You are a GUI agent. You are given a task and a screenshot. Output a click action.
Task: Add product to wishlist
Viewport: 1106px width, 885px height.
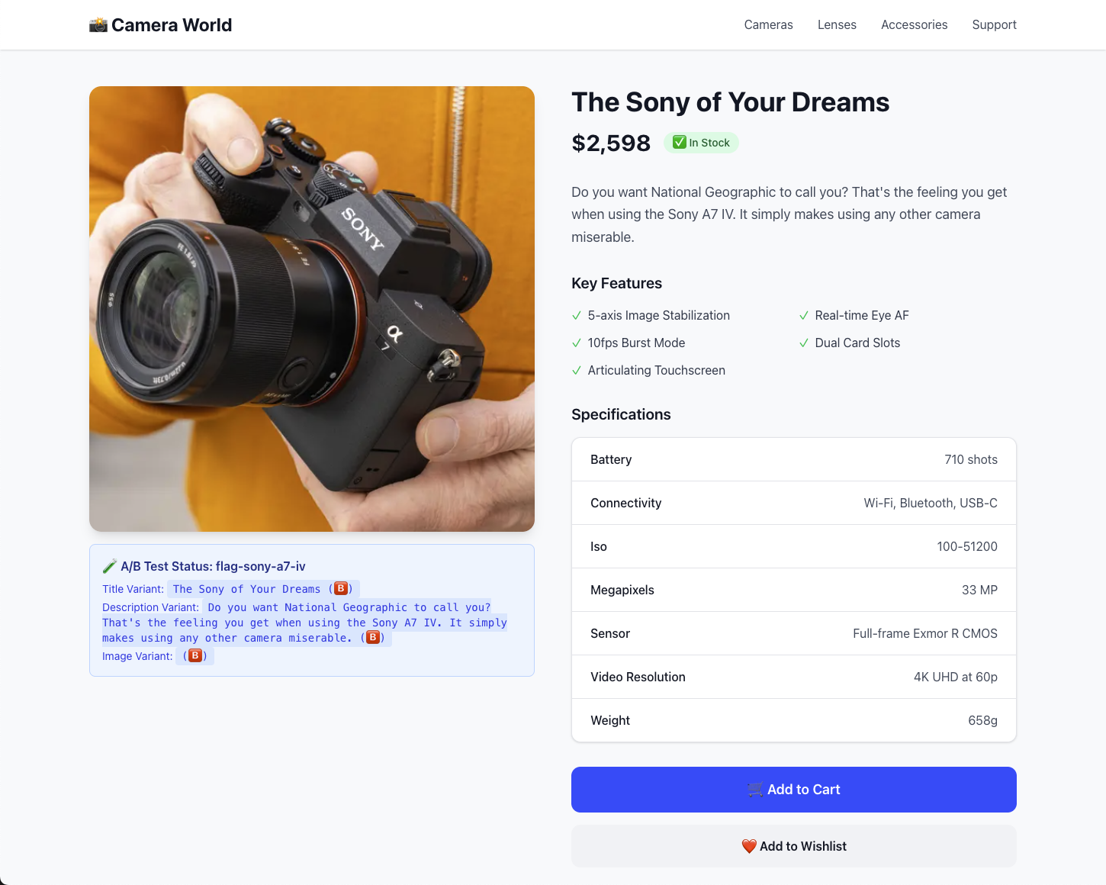794,846
